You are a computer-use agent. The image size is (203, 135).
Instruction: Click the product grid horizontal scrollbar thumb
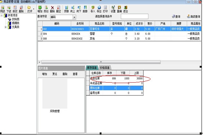click(101, 62)
